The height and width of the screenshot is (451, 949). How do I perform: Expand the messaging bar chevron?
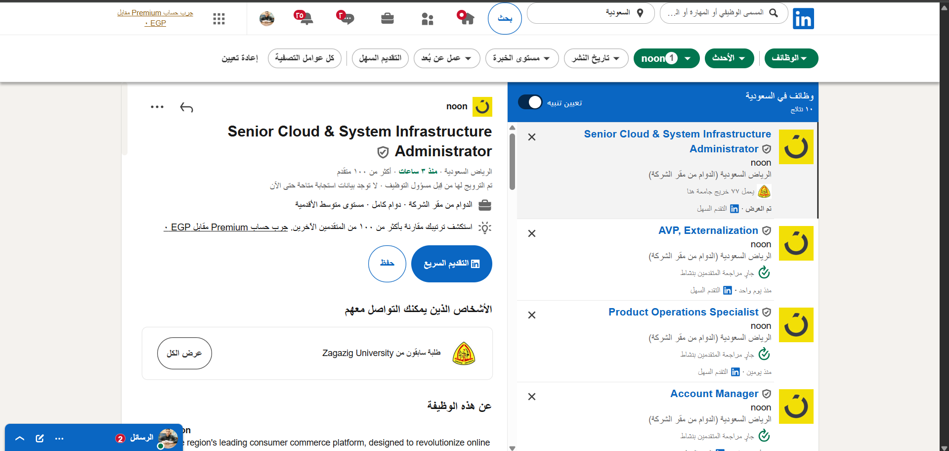point(20,439)
